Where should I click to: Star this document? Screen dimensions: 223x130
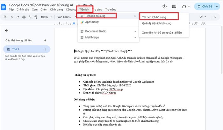click(x=79, y=5)
